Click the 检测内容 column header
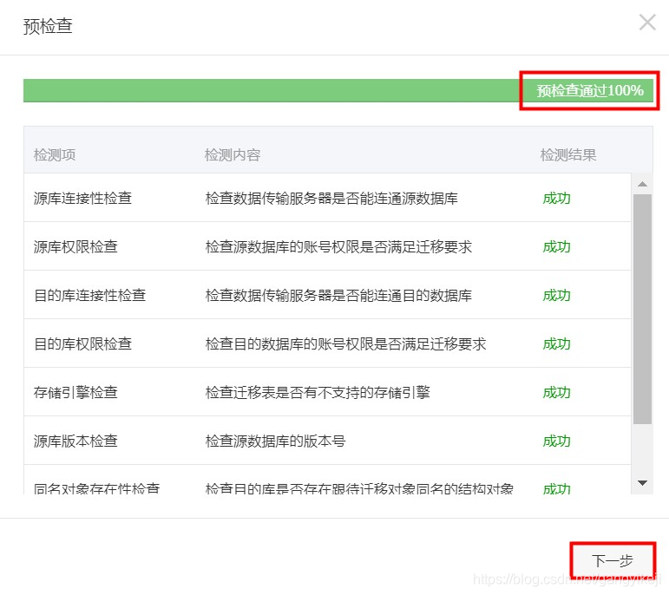This screenshot has height=595, width=669. 233,154
